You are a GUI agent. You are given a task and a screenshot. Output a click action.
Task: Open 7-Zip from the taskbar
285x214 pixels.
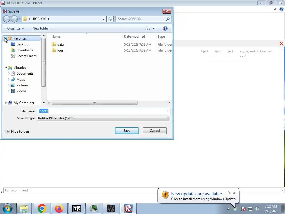click(x=77, y=208)
